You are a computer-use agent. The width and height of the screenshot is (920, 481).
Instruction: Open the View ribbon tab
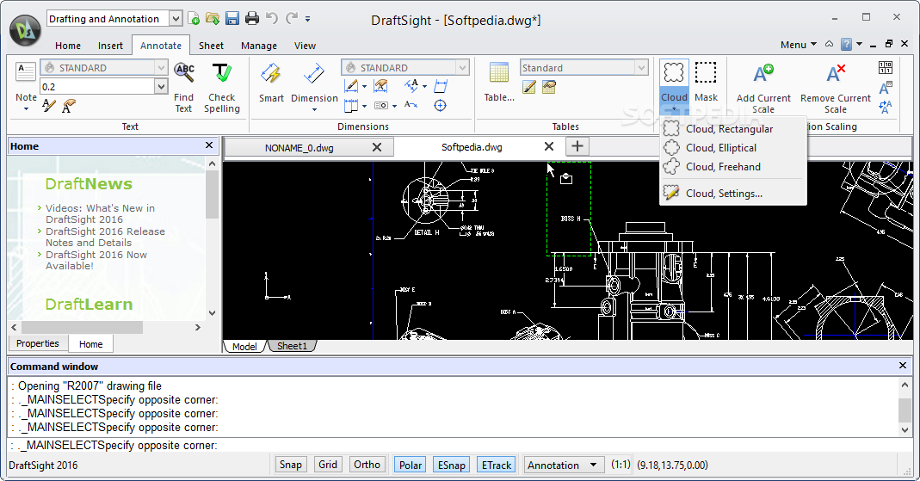point(305,46)
